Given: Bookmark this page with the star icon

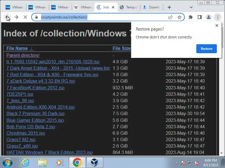Looking at the screenshot, I should 179,17.
